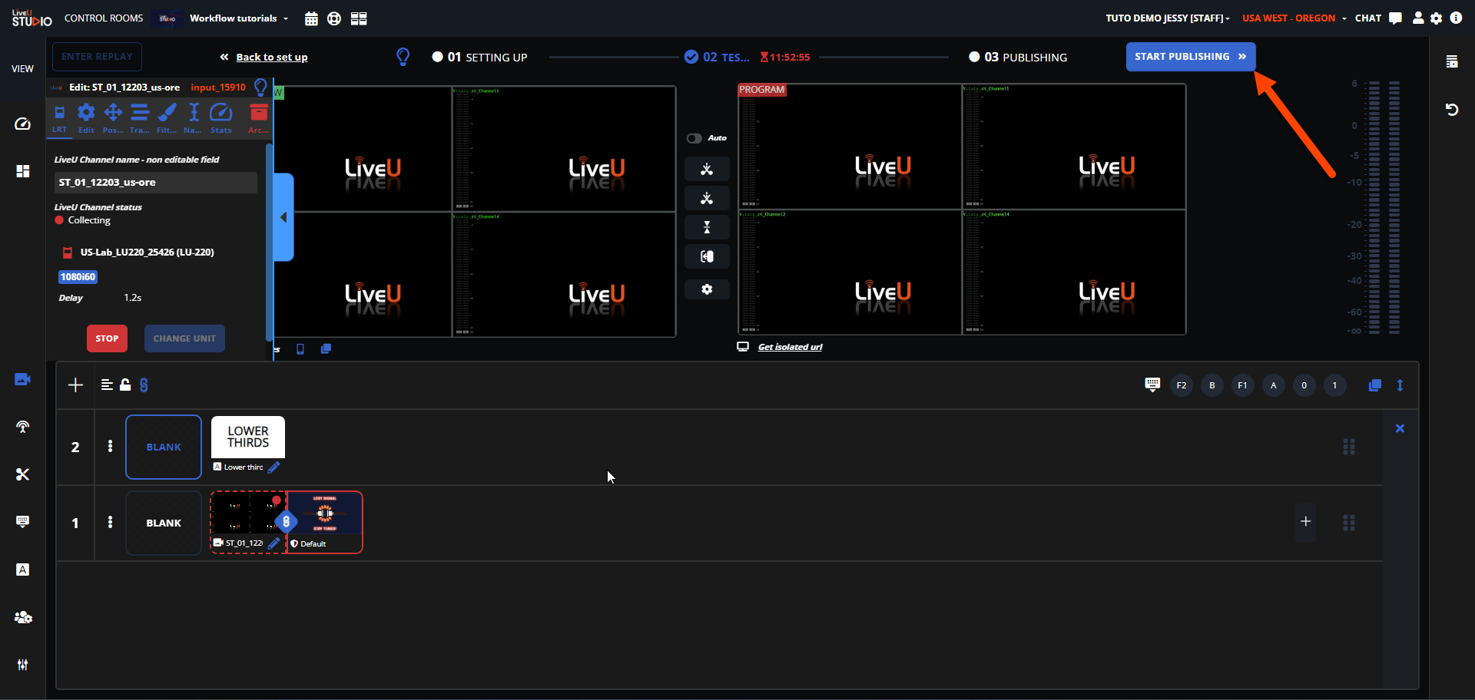Click the lightbulb tip icon beside 01 Setting Up
Image resolution: width=1475 pixels, height=700 pixels.
click(403, 57)
